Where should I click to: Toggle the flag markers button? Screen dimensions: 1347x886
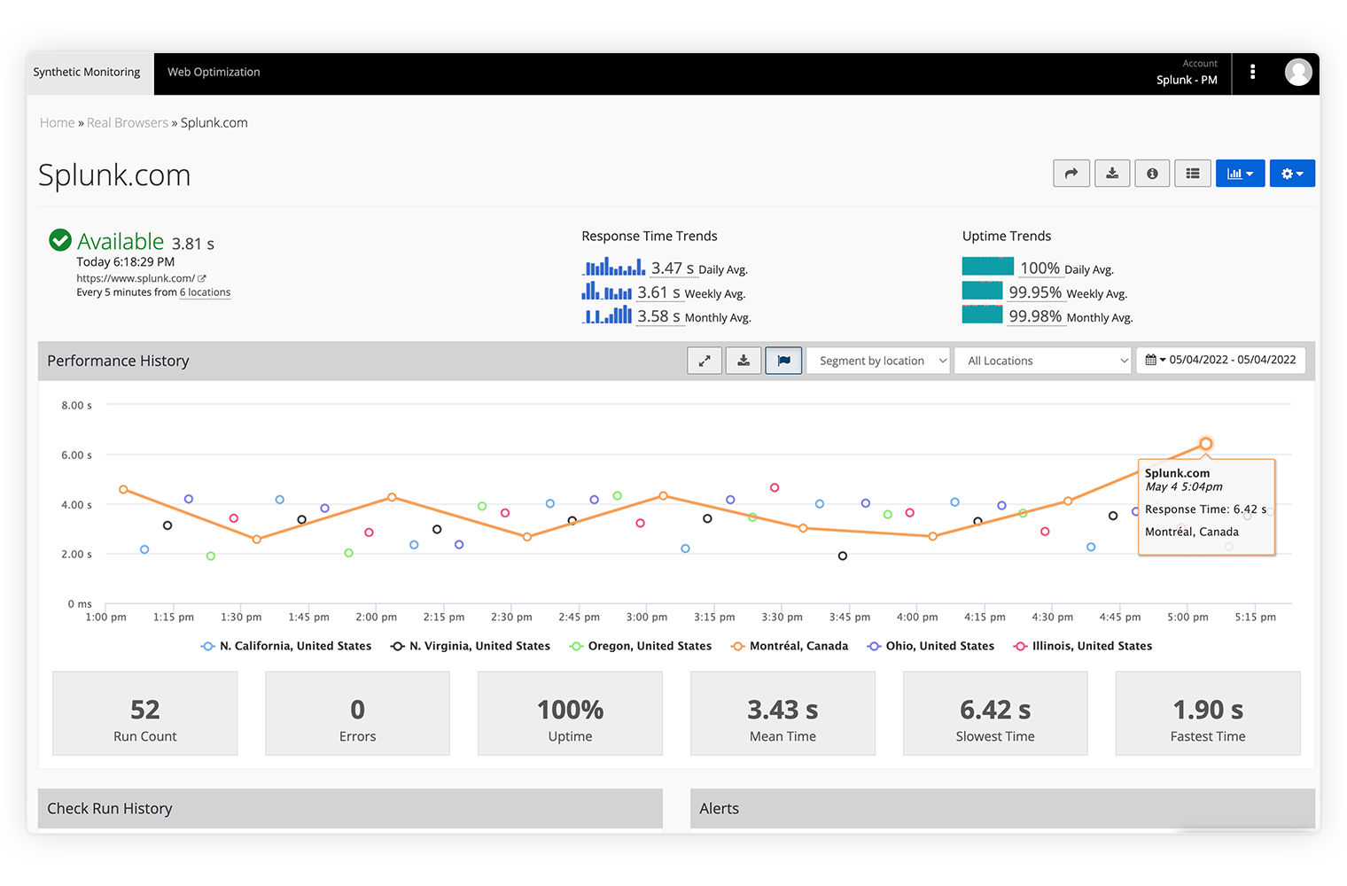pos(783,361)
